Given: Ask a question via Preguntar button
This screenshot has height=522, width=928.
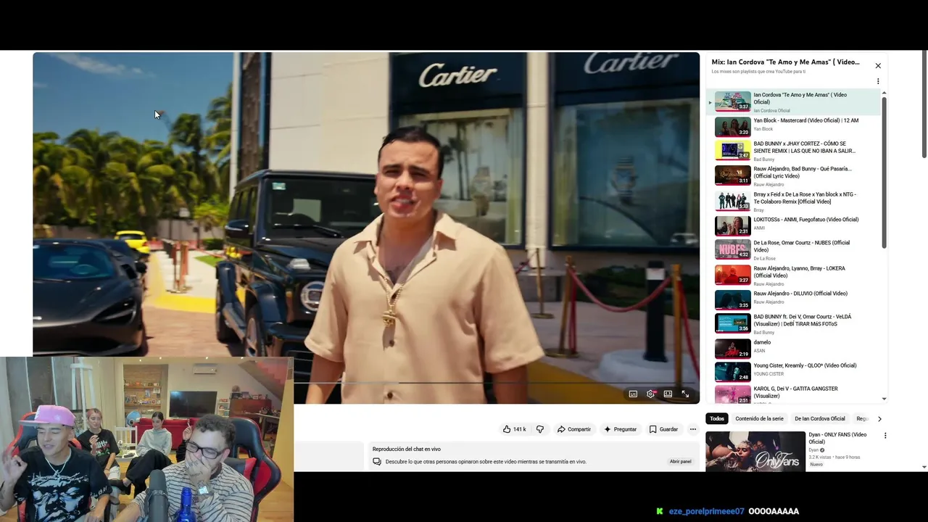Looking at the screenshot, I should pos(620,429).
